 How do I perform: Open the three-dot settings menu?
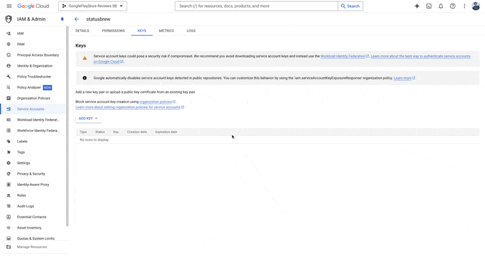tap(464, 6)
